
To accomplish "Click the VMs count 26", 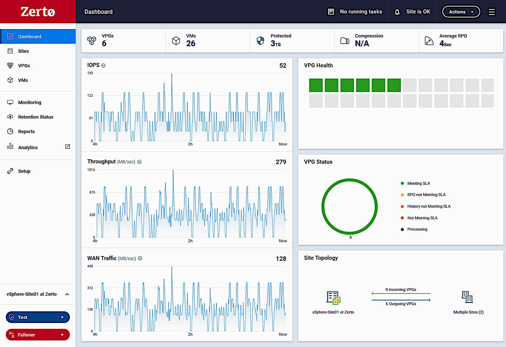I will (x=191, y=44).
